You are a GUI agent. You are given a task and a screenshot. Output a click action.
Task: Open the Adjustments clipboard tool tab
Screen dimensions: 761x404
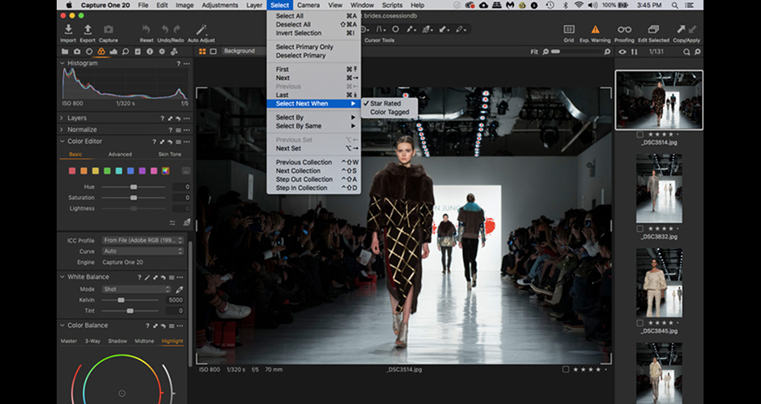coord(138,52)
